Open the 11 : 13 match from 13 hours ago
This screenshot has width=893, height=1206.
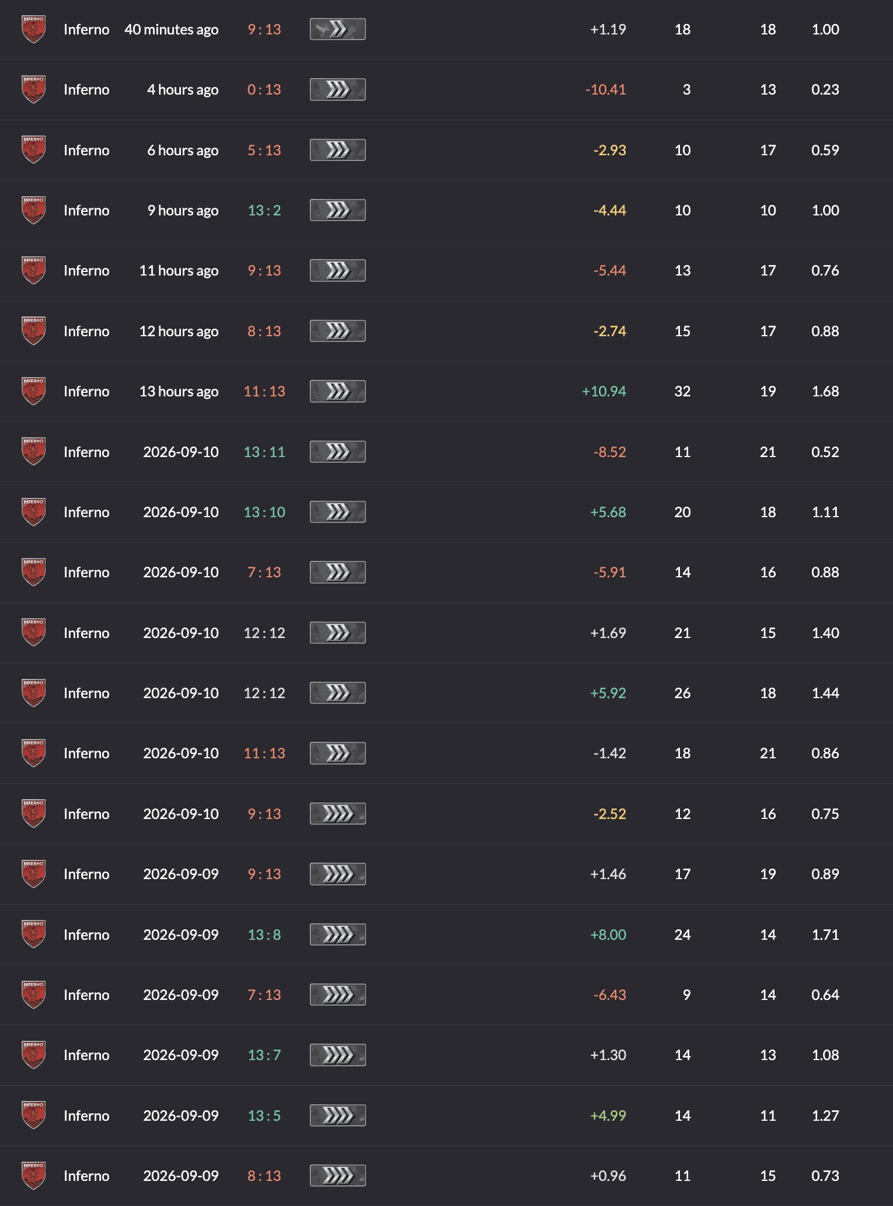[x=446, y=391]
